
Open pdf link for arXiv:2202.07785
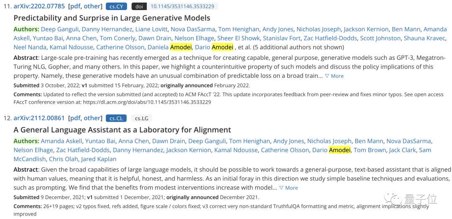click(x=75, y=6)
